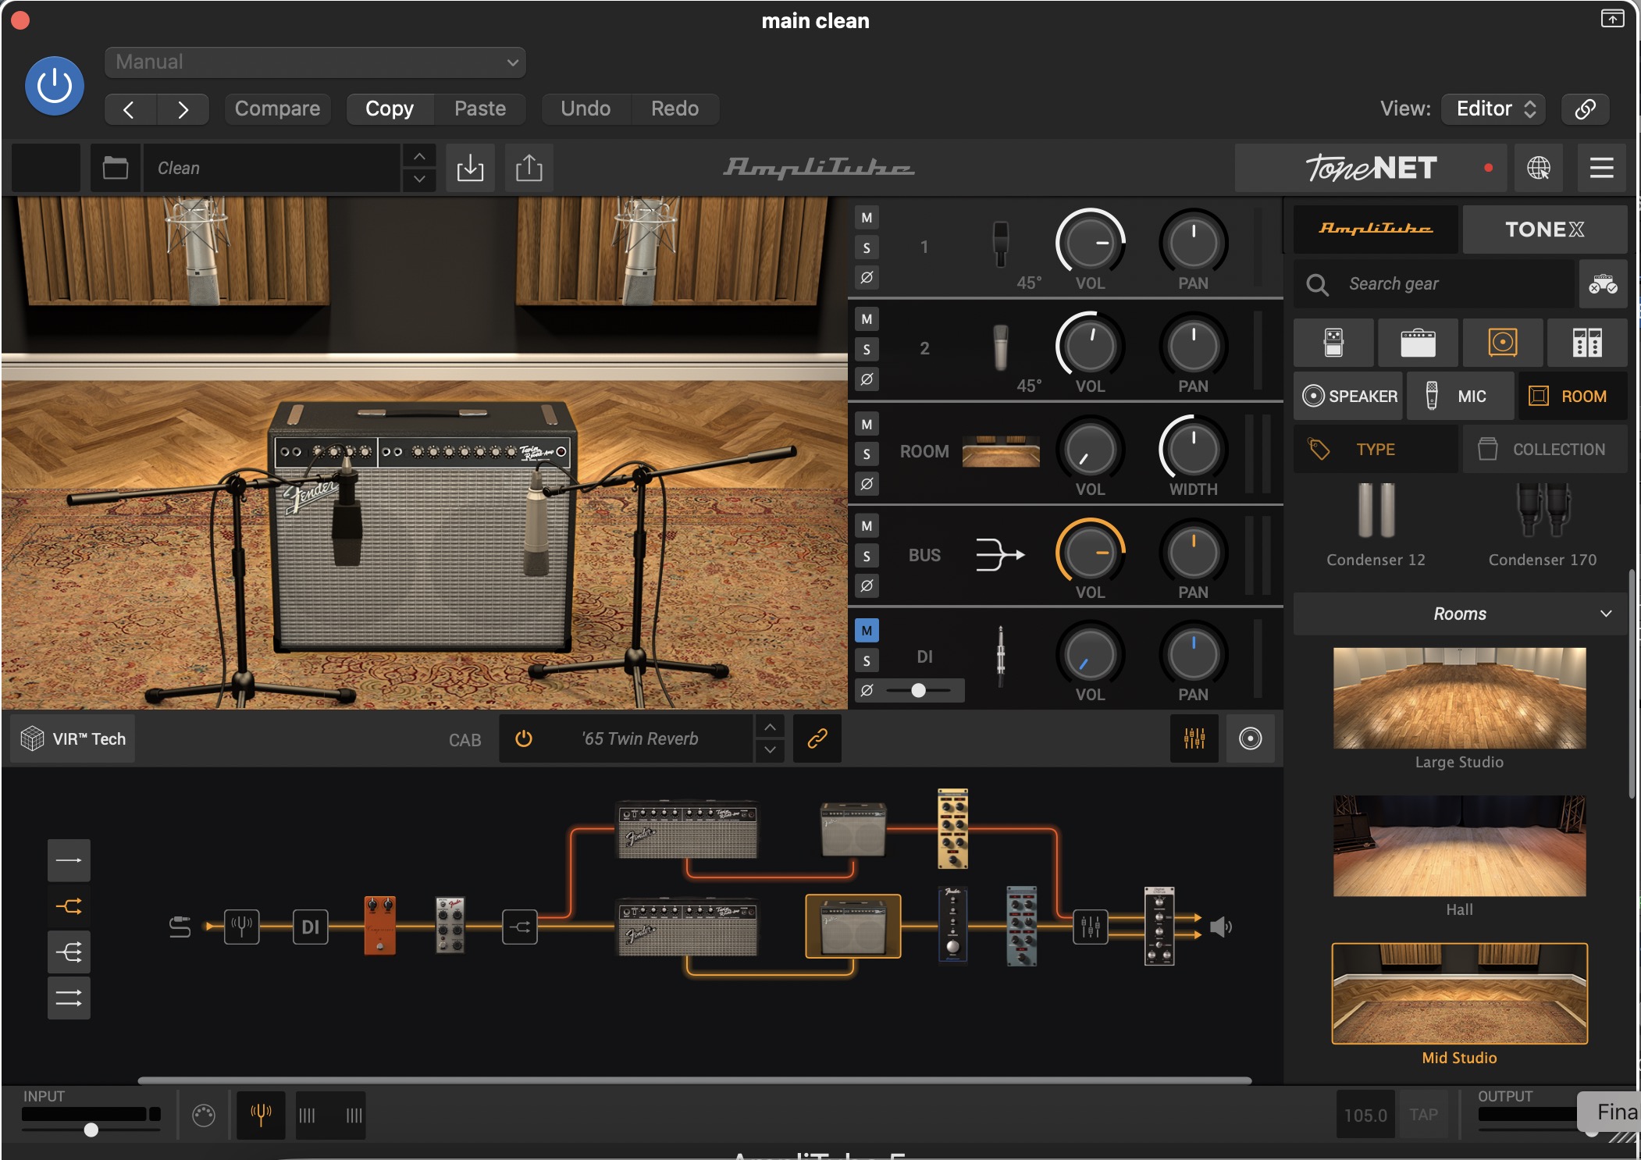Solo the BUS channel
1641x1160 pixels.
(x=867, y=556)
